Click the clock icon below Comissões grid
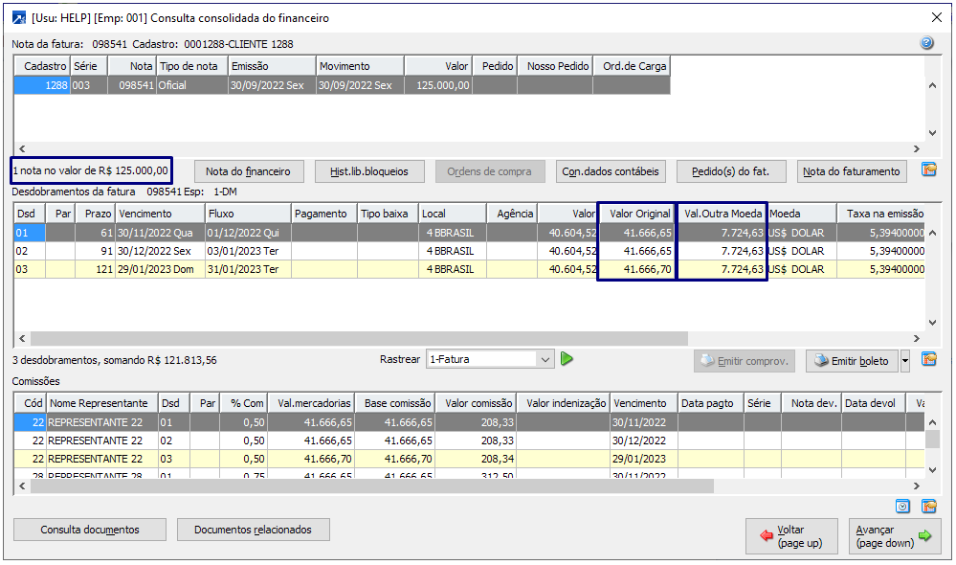 click(x=902, y=506)
